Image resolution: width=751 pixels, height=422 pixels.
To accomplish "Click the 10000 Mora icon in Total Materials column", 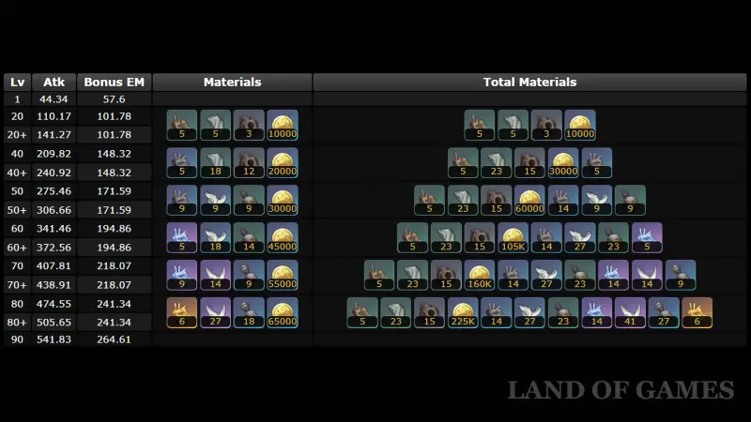I will 579,125.
